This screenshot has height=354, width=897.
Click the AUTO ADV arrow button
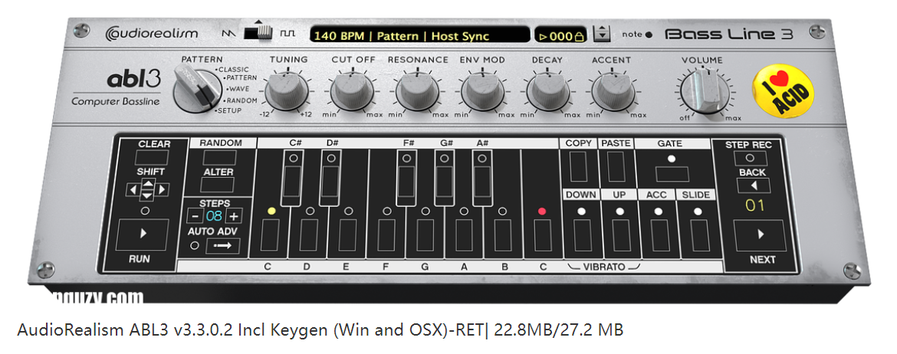[222, 247]
